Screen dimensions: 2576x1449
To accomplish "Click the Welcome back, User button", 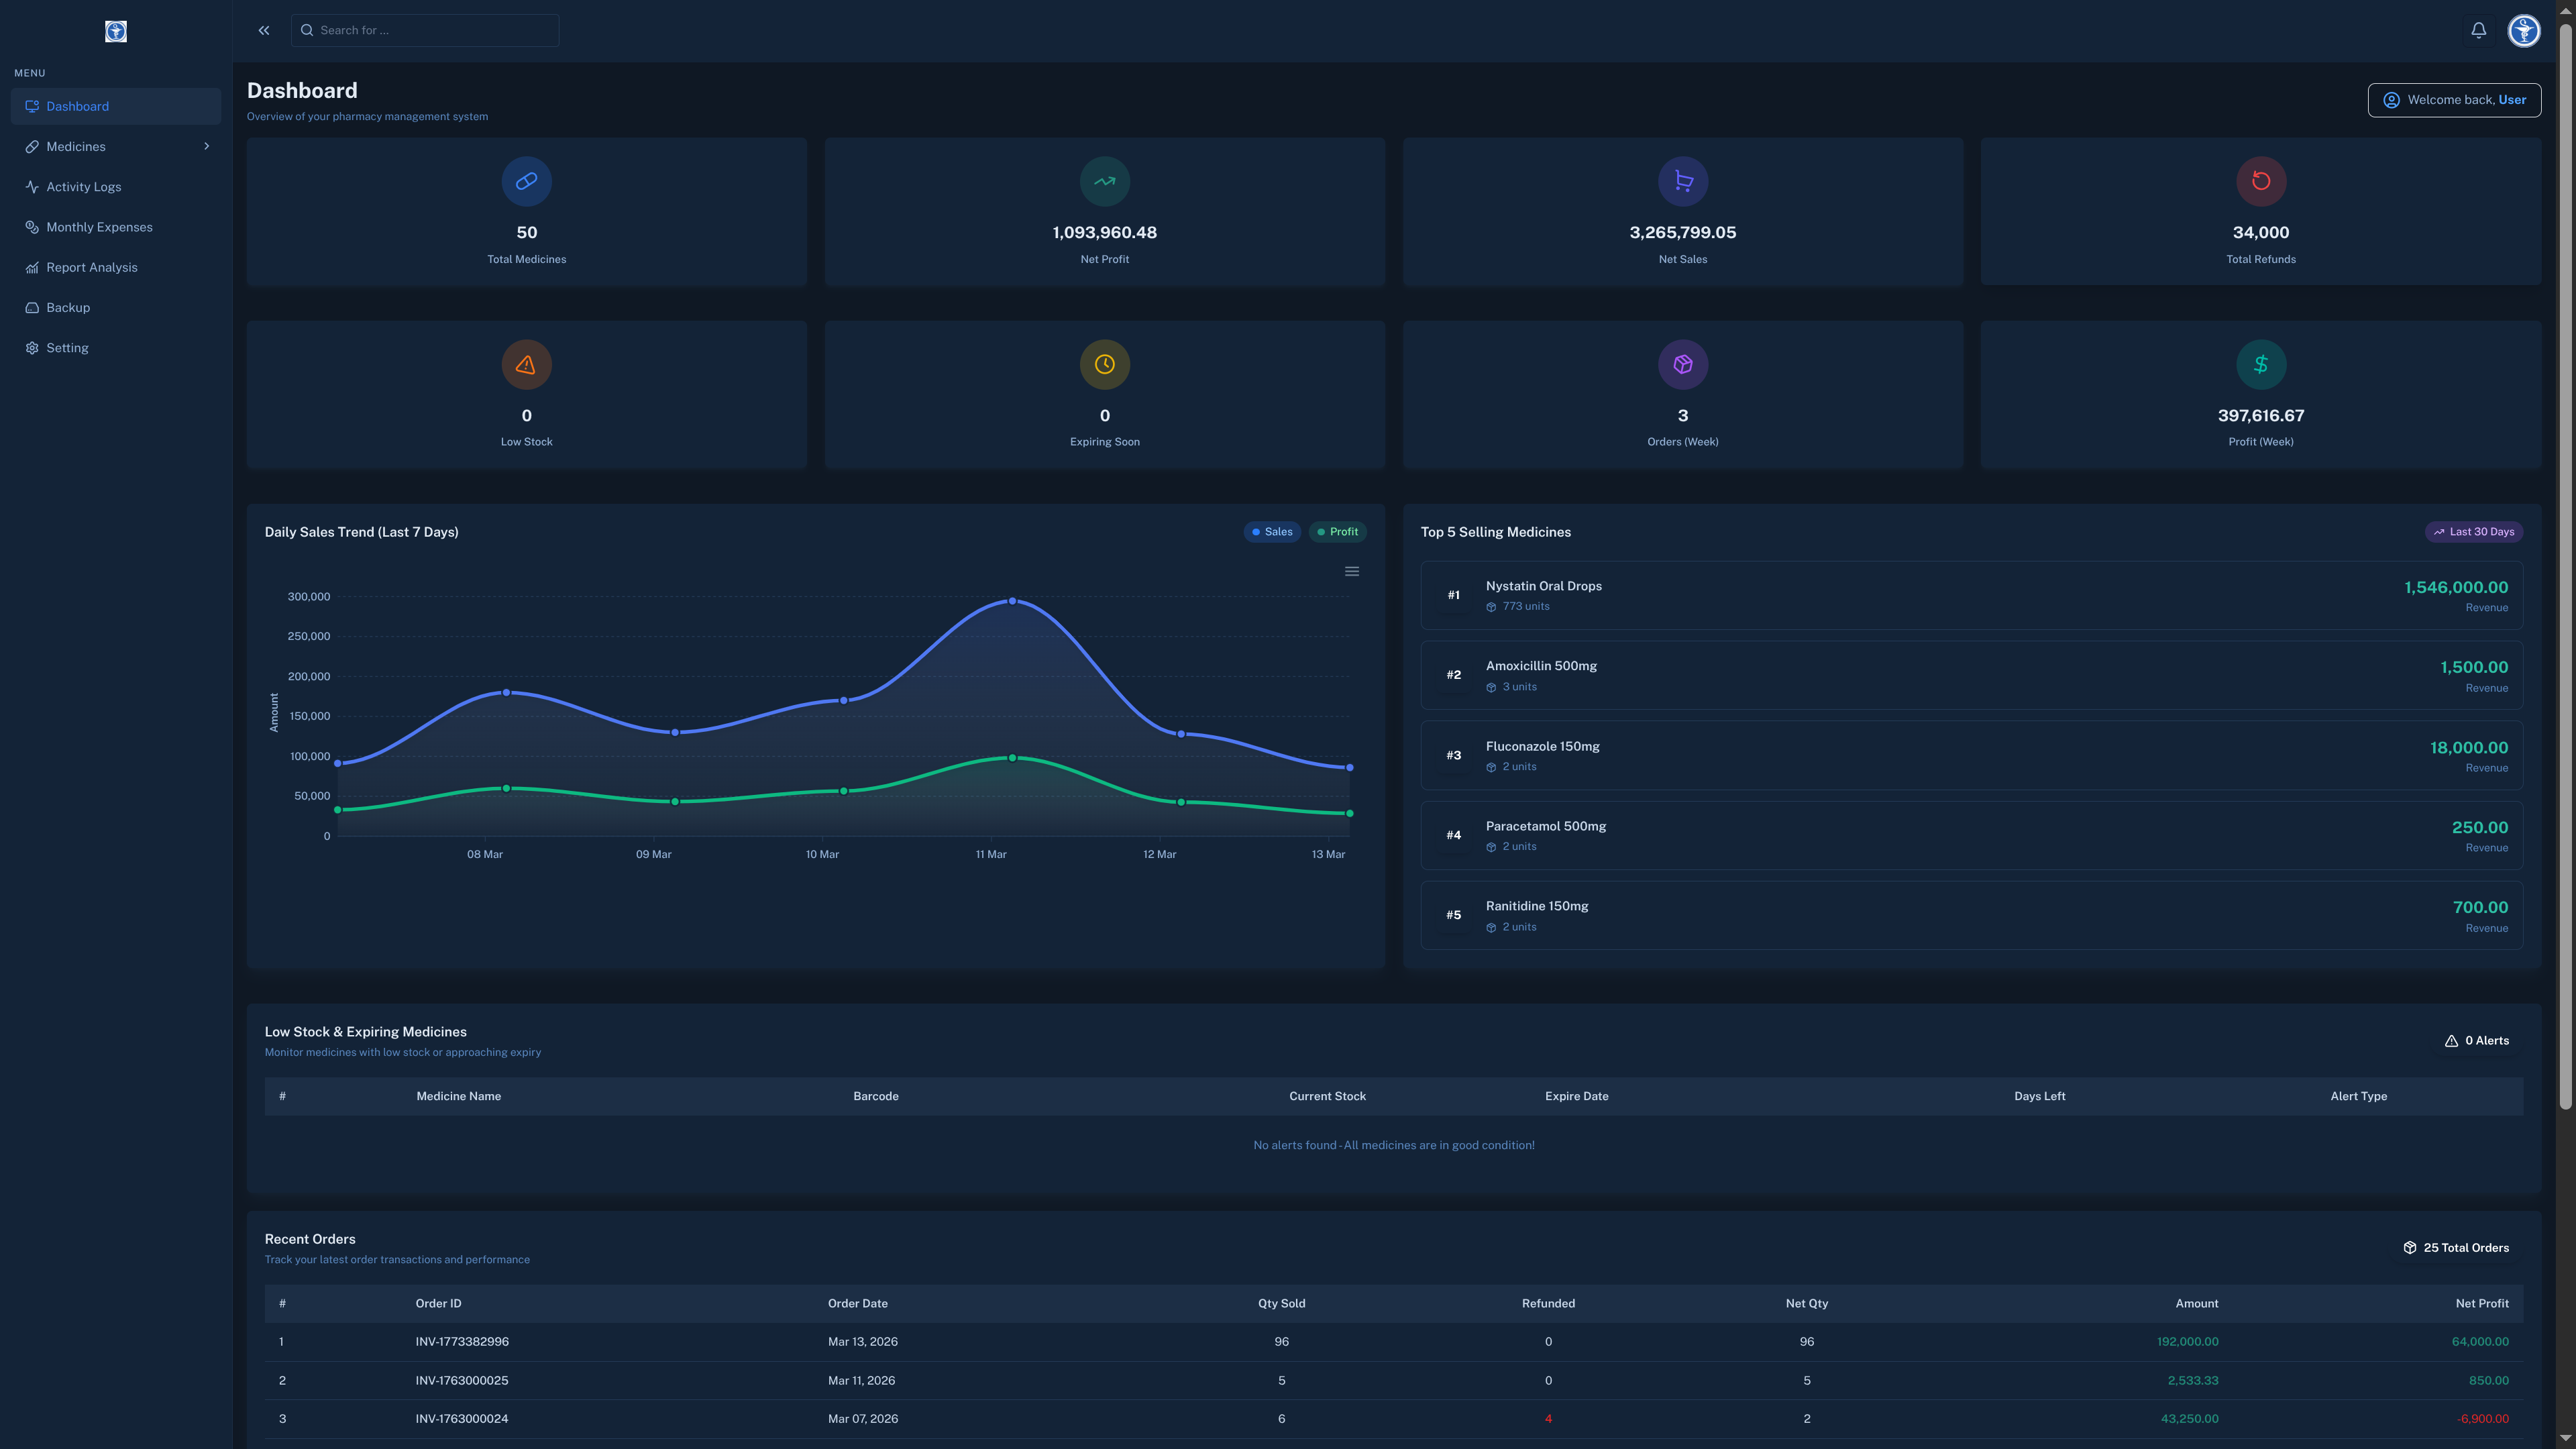I will click(x=2453, y=100).
